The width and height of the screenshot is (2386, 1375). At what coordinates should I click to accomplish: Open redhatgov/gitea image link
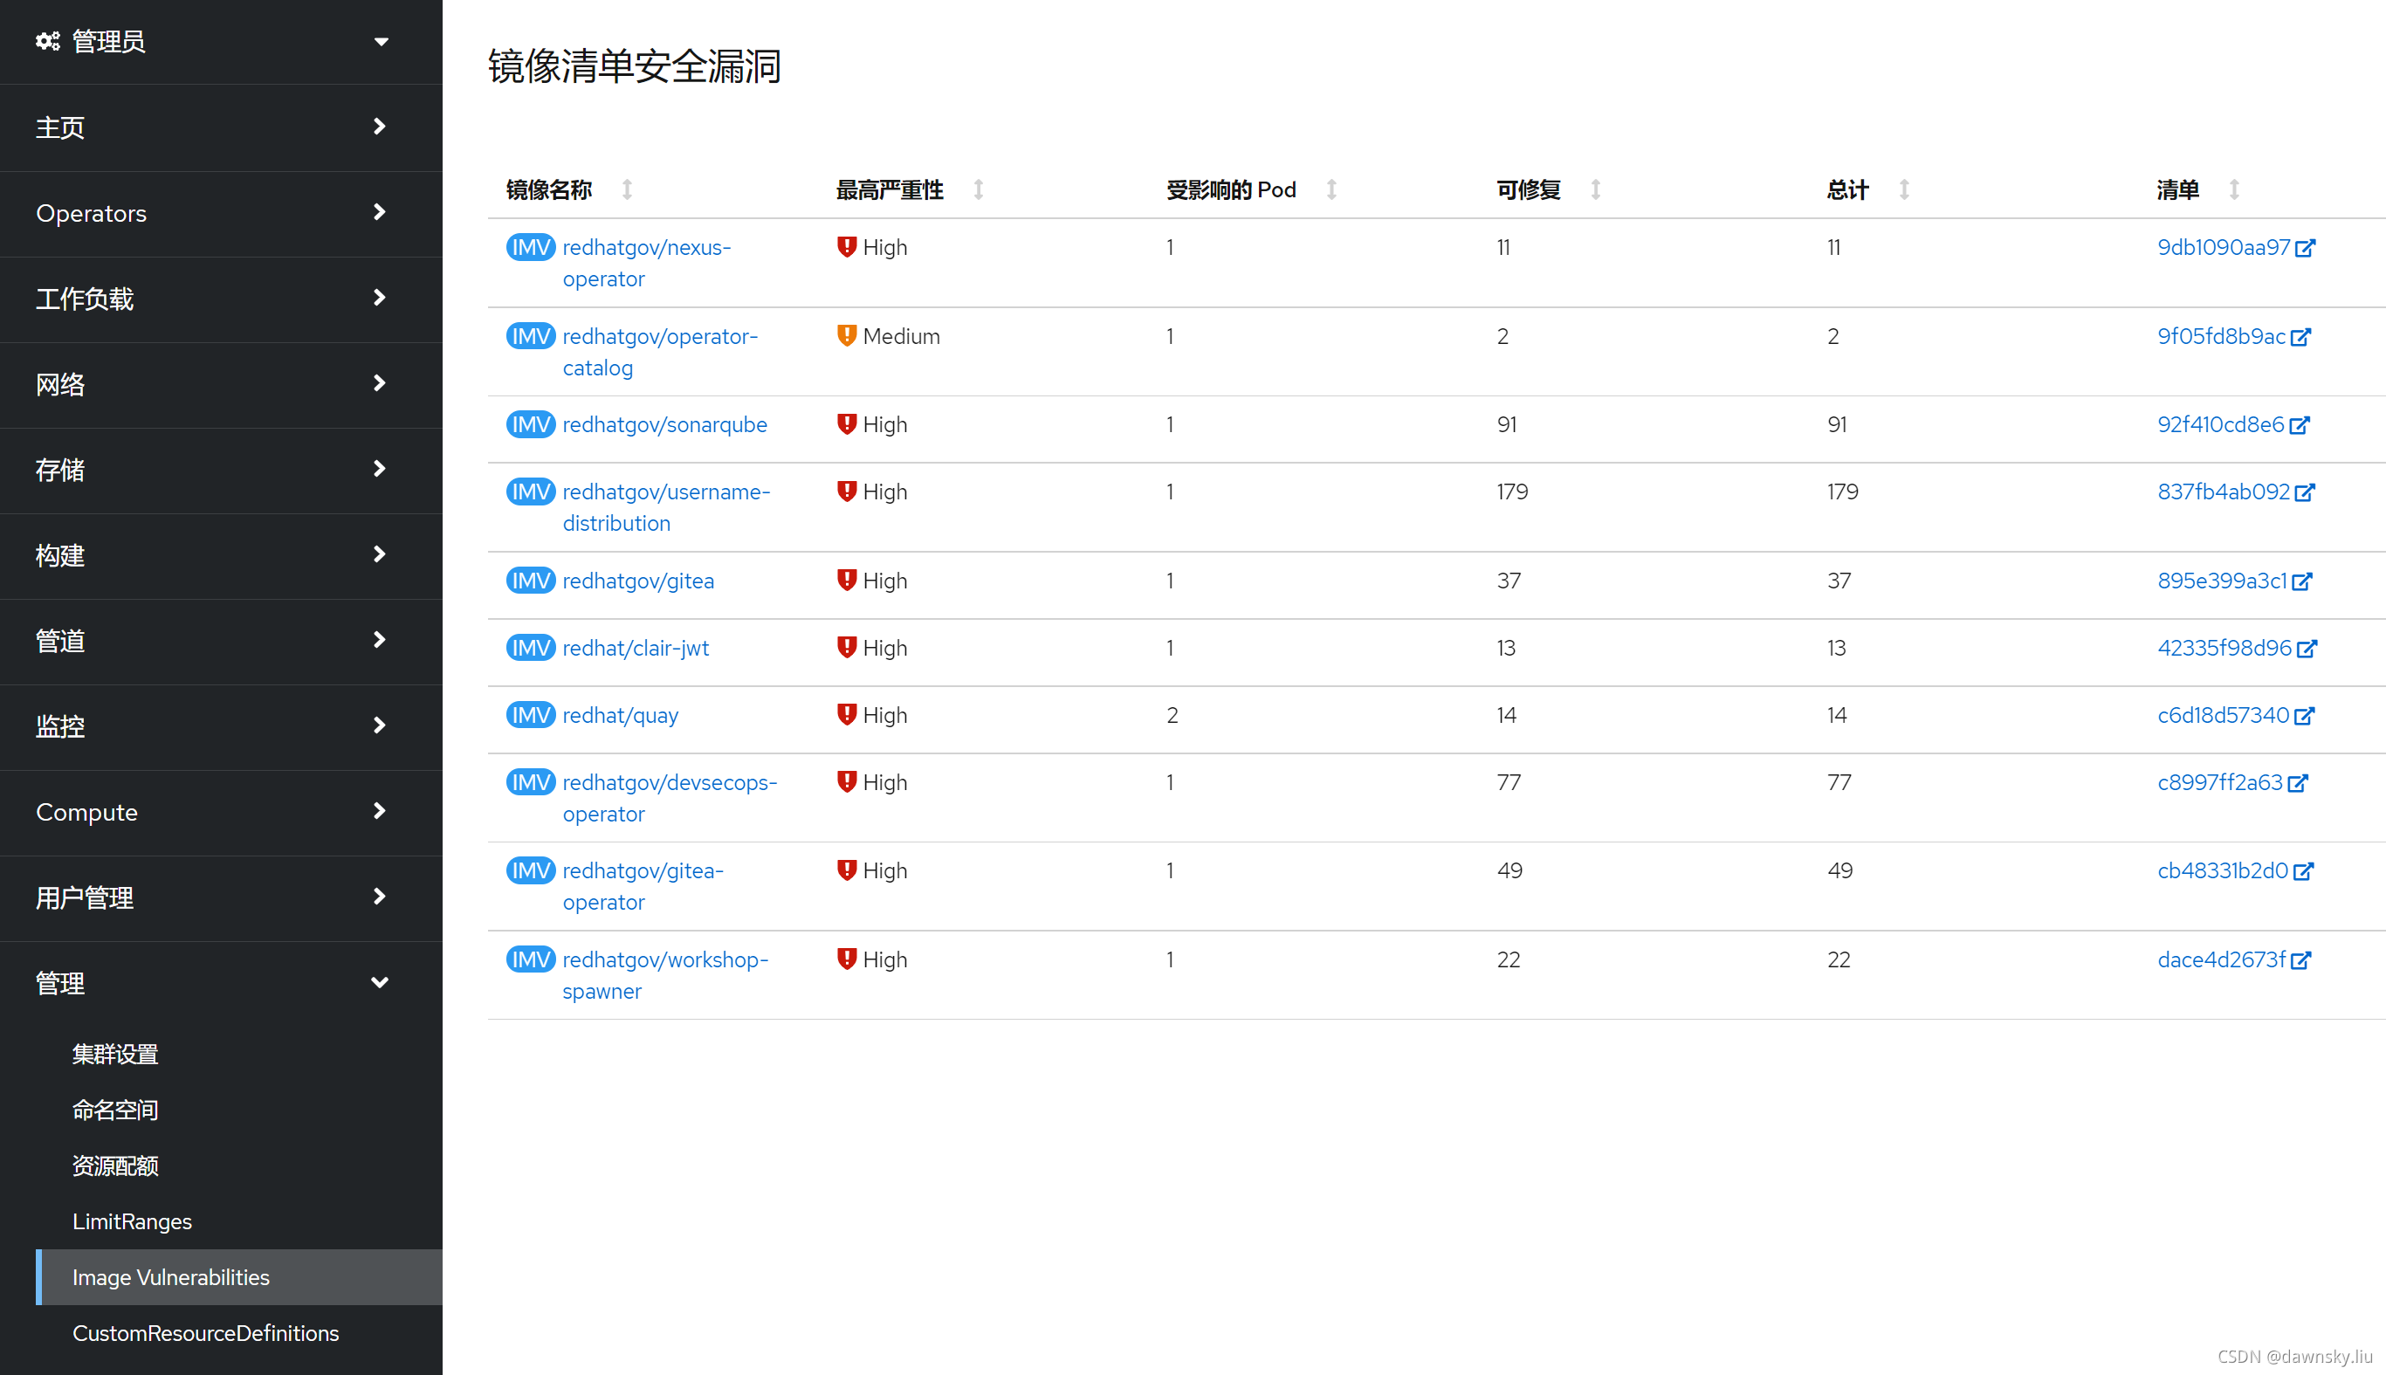(638, 581)
